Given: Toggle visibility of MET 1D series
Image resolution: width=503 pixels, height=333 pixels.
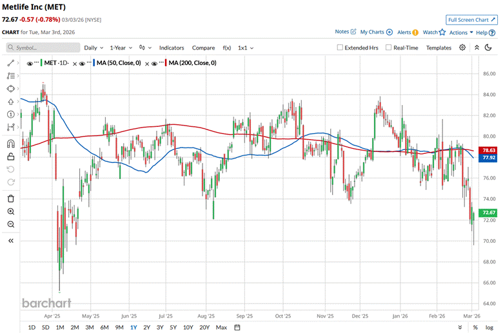Looking at the screenshot, I should tap(30, 64).
